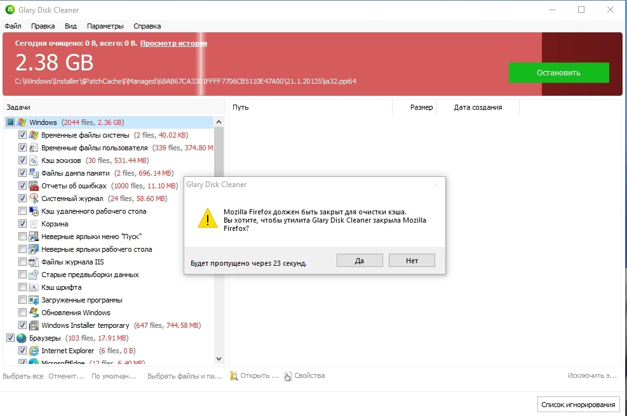Click the Свойства icon in the bottom toolbar
This screenshot has height=416, width=627.
(288, 376)
